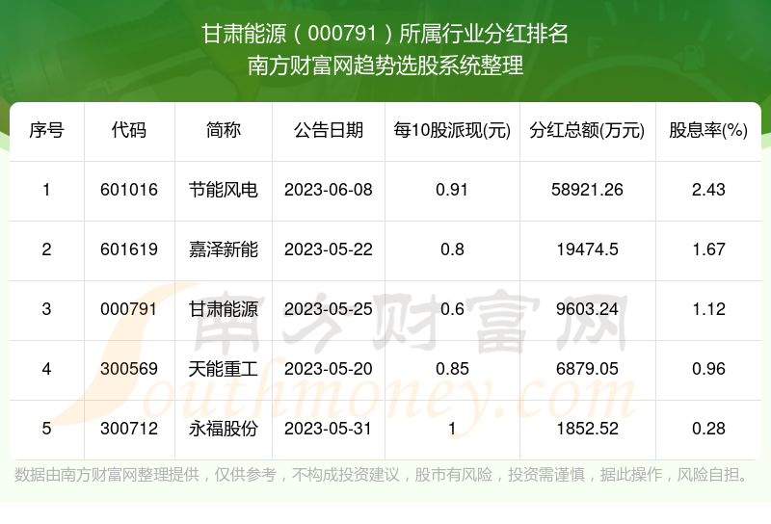Click the title 甘肃能源（000791）所属行业分红排名
The height and width of the screenshot is (524, 771).
pos(385,36)
